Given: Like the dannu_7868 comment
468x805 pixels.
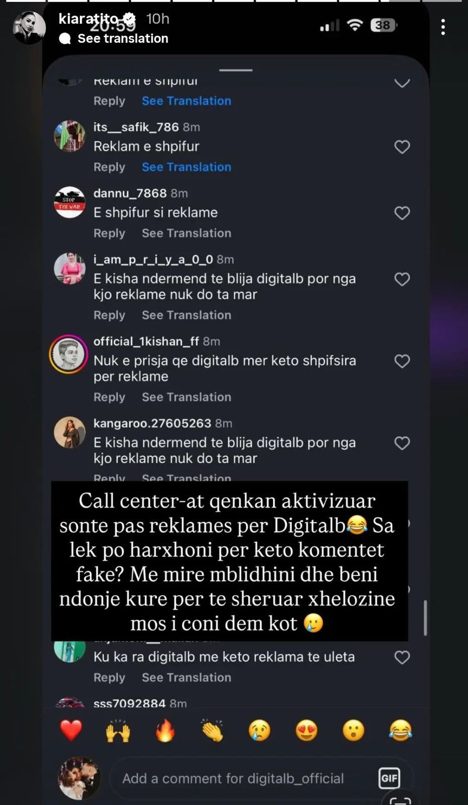Looking at the screenshot, I should point(402,213).
